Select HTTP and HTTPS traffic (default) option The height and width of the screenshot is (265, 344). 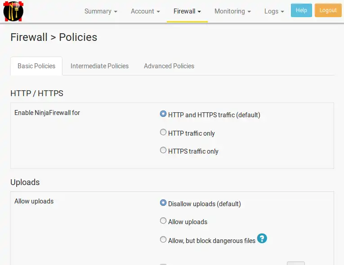163,114
